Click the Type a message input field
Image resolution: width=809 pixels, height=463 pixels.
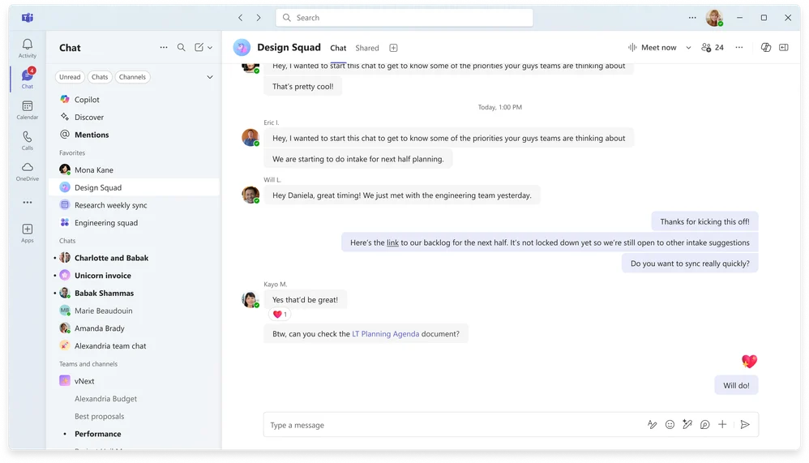[454, 425]
